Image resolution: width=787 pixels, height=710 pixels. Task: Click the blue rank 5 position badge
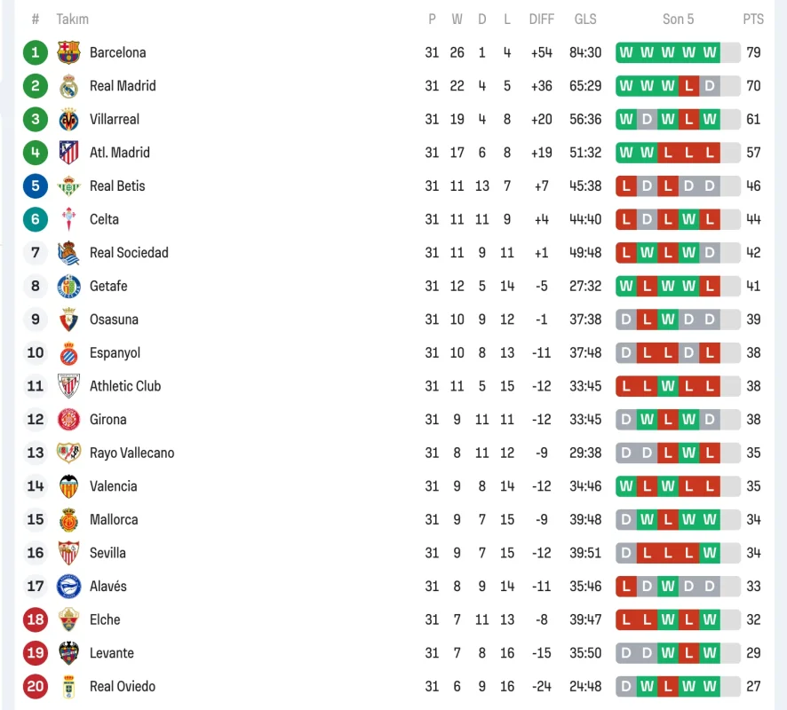(x=36, y=186)
